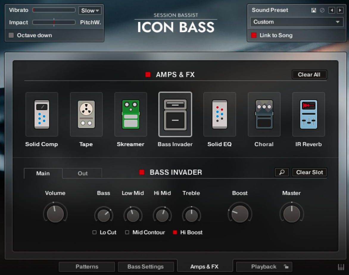Select the Tape effect icon
Screen dimensions: 349x275
(x=86, y=114)
